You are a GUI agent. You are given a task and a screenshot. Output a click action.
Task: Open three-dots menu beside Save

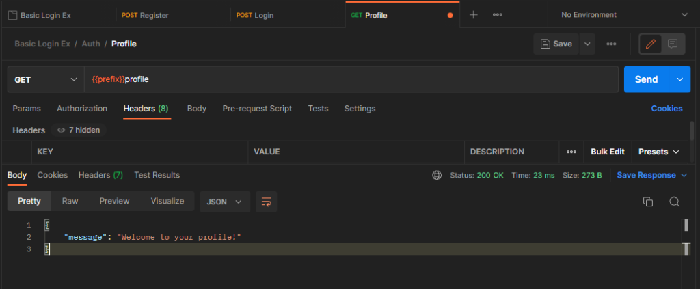[611, 44]
